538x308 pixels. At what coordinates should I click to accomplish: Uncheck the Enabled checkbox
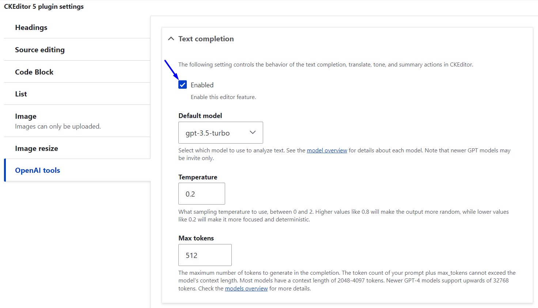point(183,85)
